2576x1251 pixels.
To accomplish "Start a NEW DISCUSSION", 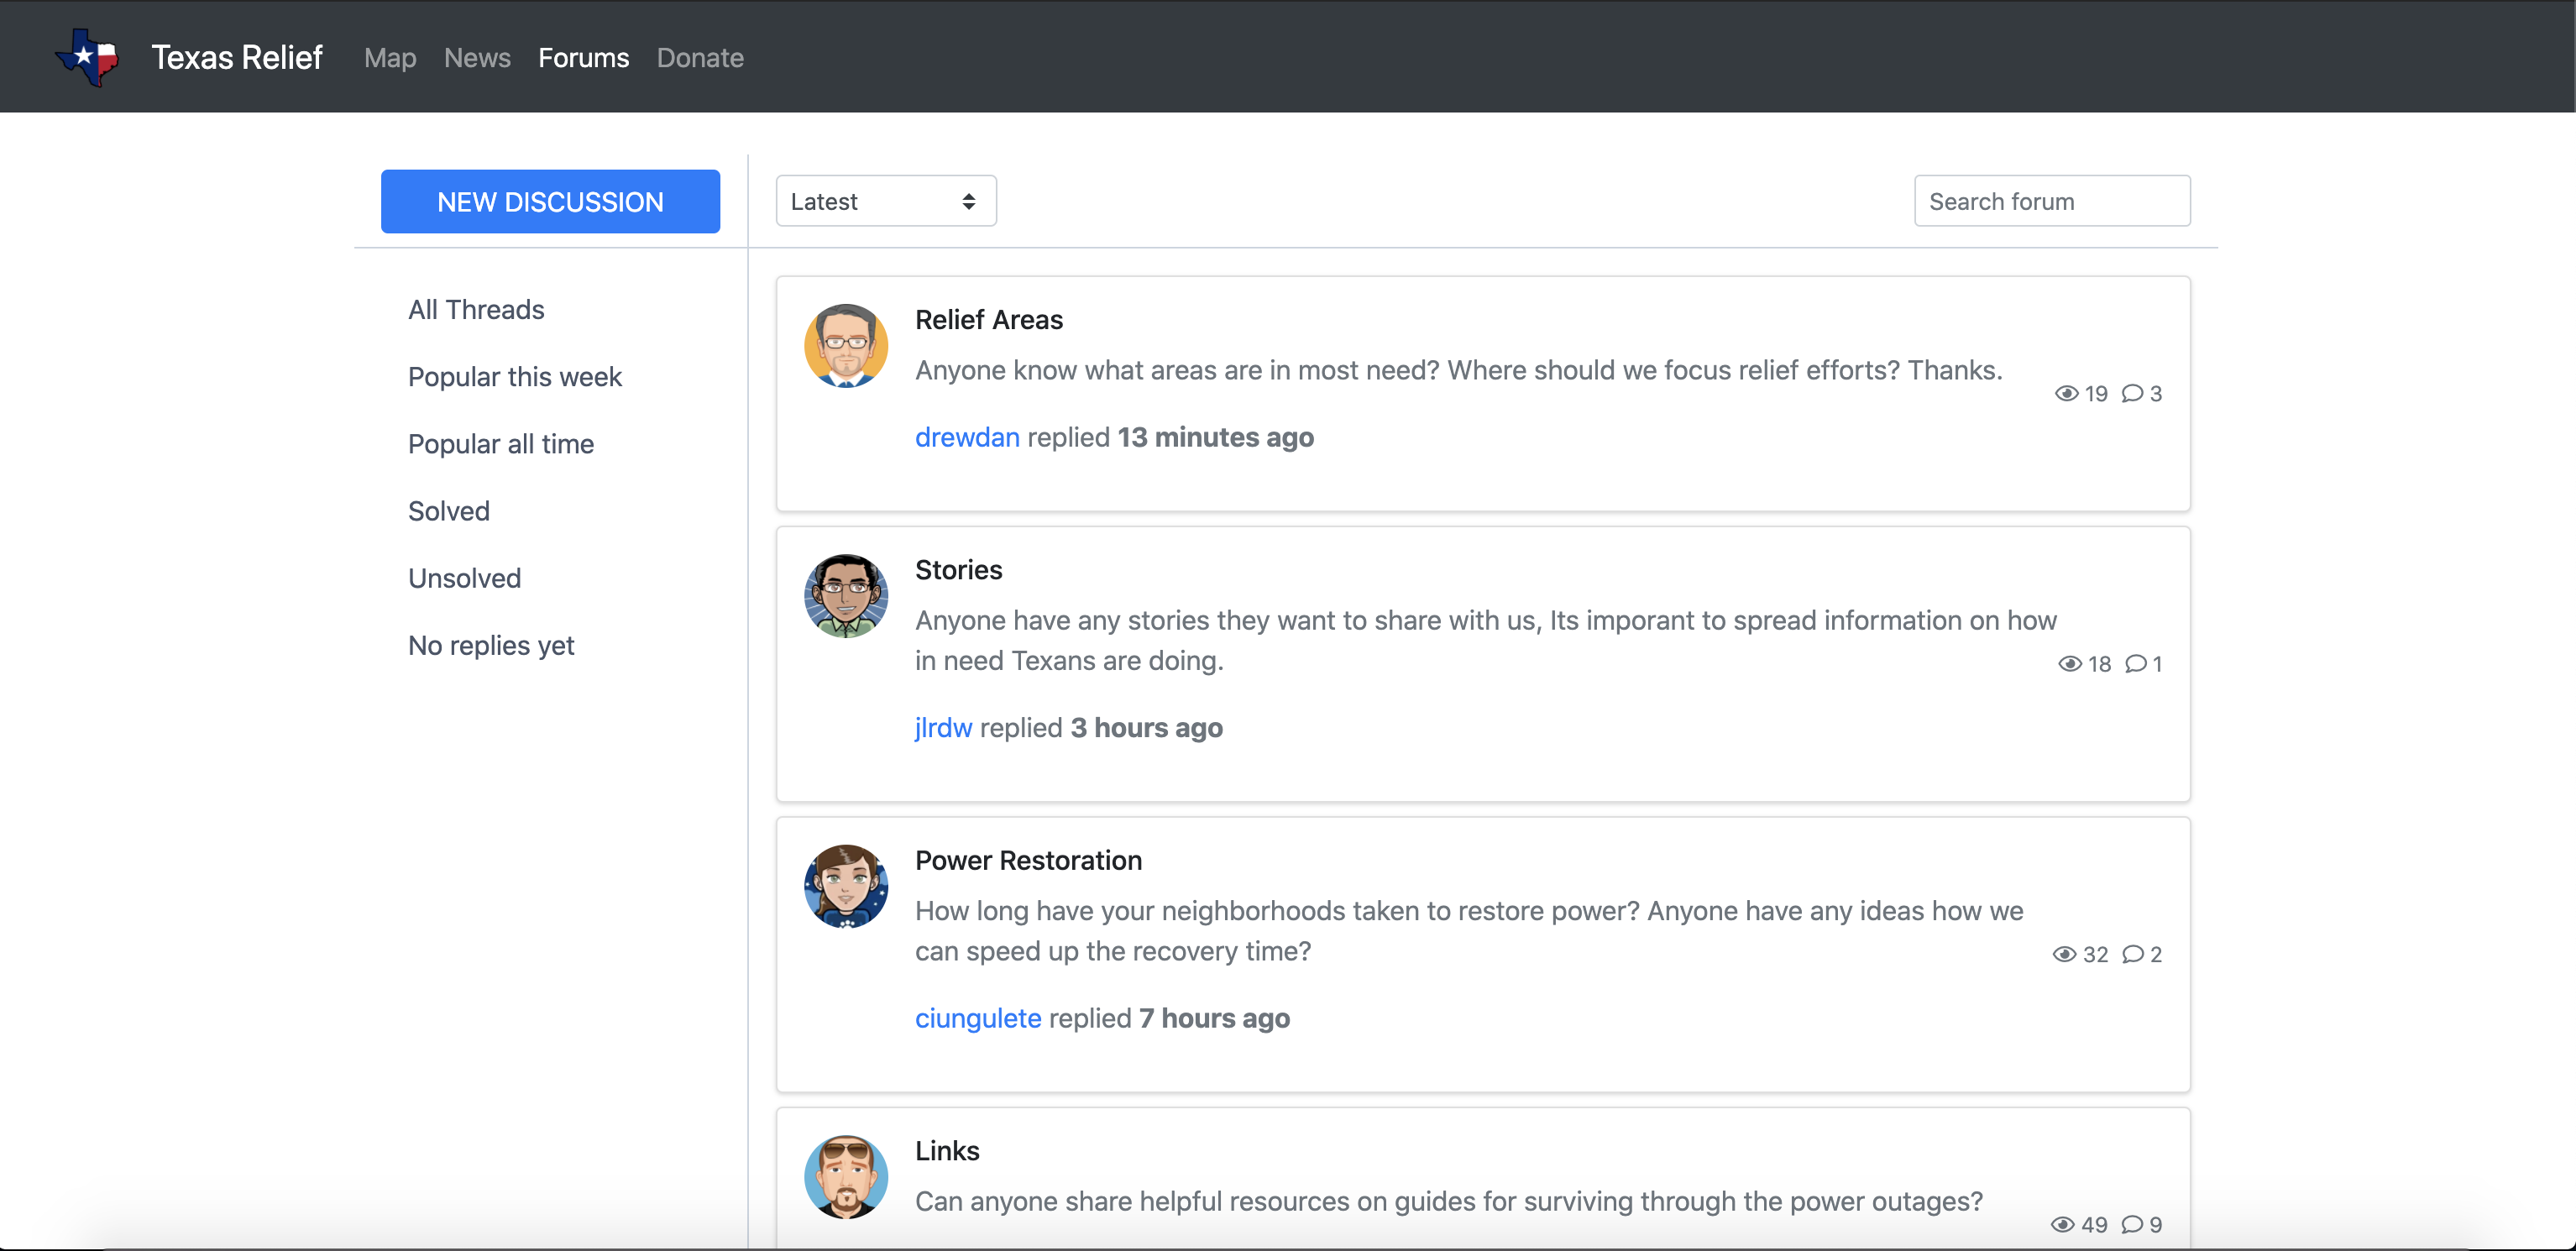I will 550,201.
